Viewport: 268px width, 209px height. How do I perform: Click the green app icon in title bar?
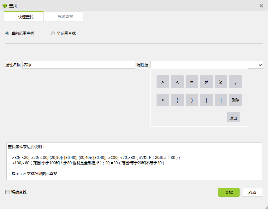tap(5, 6)
